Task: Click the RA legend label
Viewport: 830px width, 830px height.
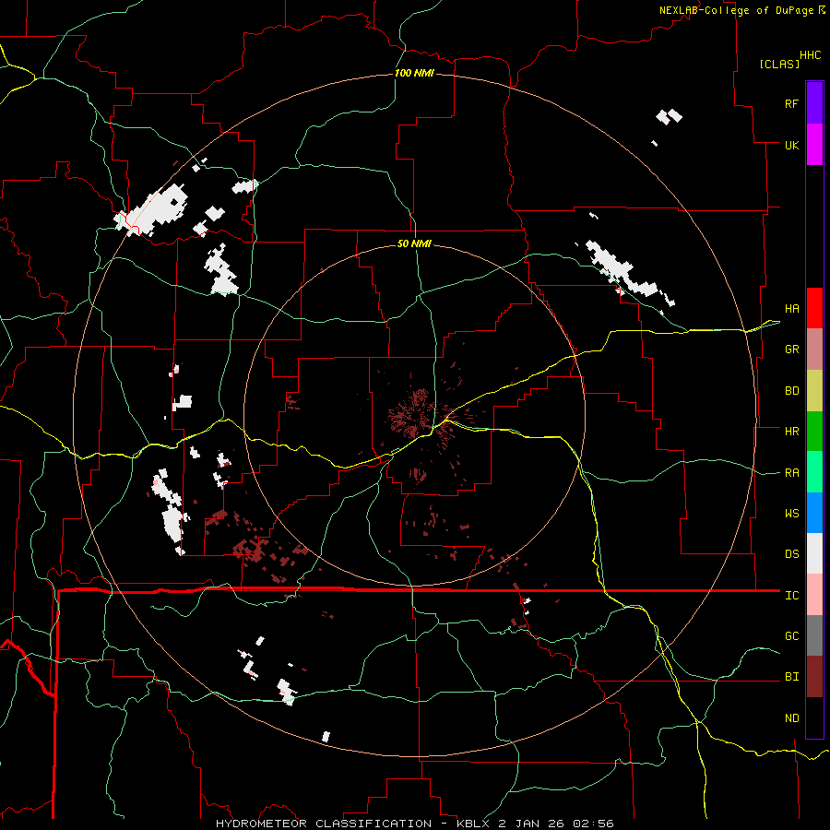Action: (x=791, y=473)
